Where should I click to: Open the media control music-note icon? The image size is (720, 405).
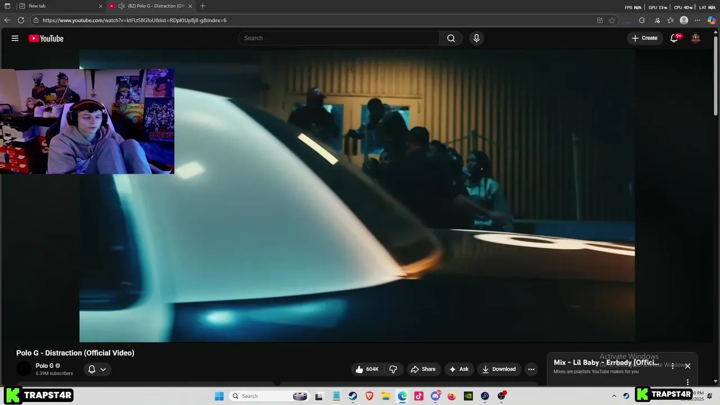(x=657, y=20)
